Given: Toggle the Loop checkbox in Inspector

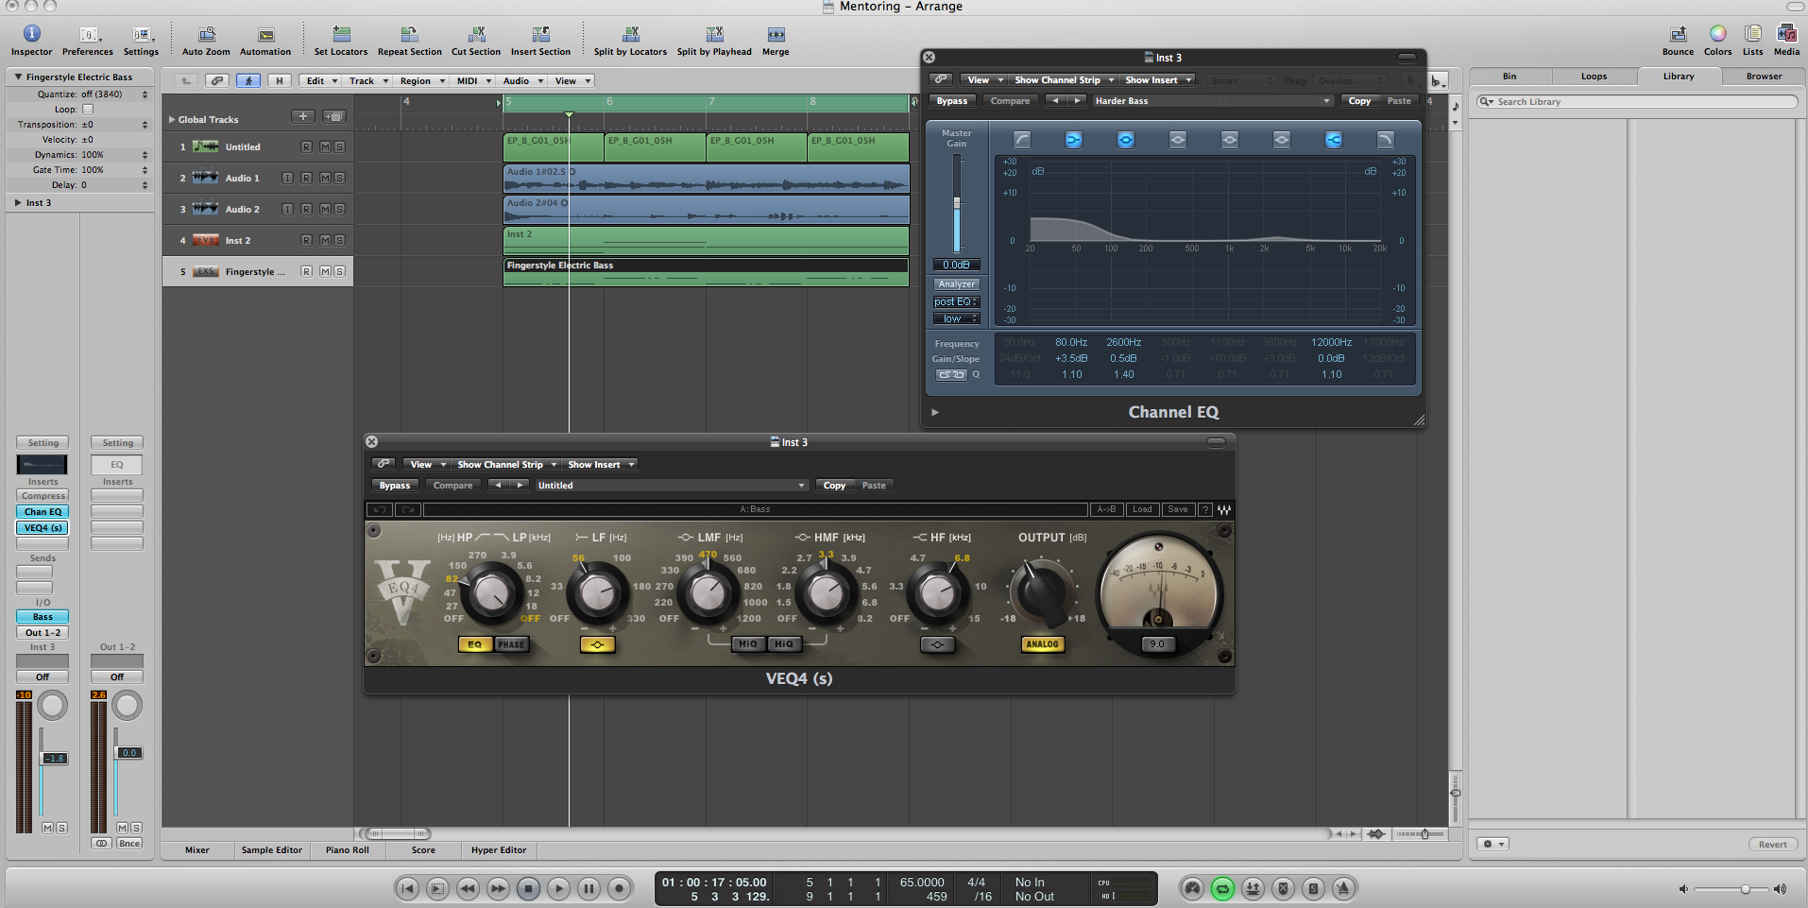Looking at the screenshot, I should click(x=88, y=110).
